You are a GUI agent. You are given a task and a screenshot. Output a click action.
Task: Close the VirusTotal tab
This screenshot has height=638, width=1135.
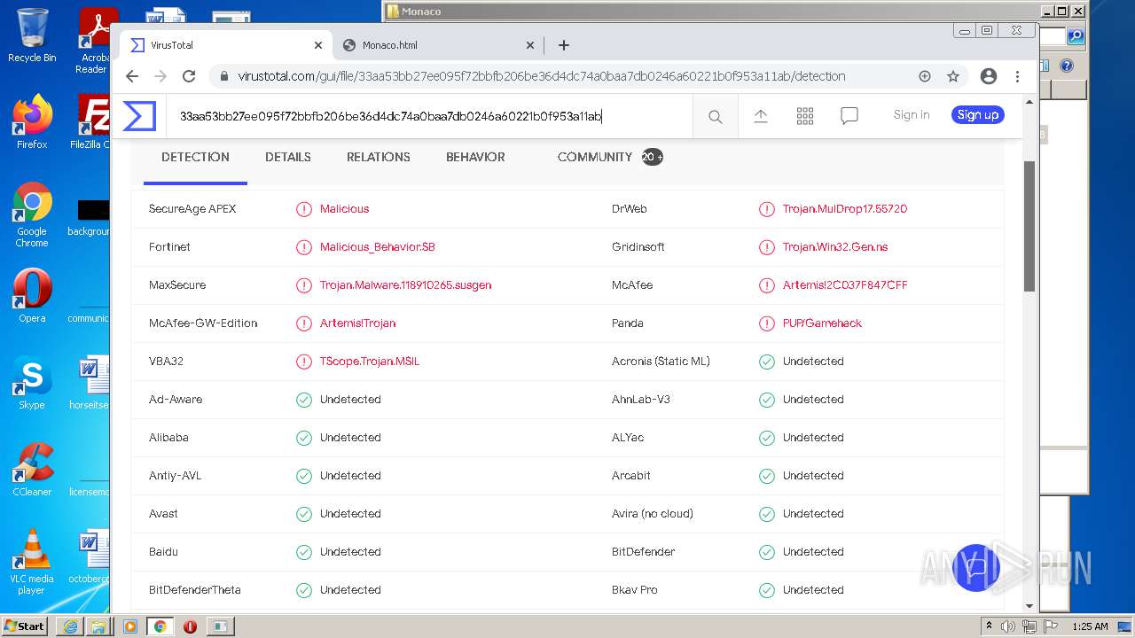[x=318, y=45]
